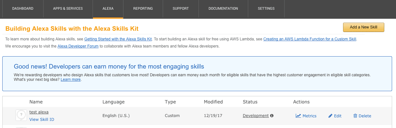Open the Settings tab
Image resolution: width=396 pixels, height=128 pixels.
[x=266, y=9]
